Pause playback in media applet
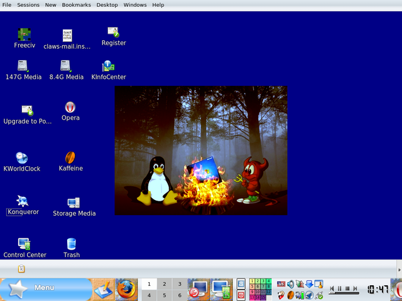The height and width of the screenshot is (301, 402). [x=339, y=288]
